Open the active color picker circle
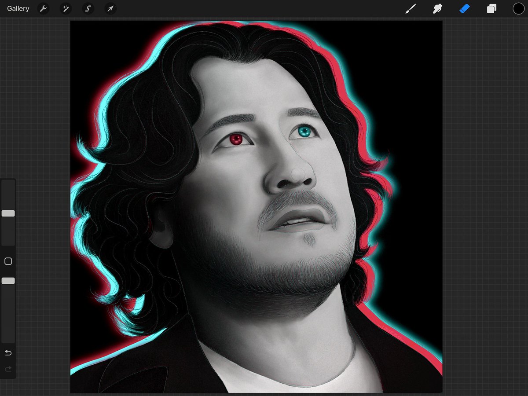The image size is (528, 396). (x=518, y=8)
